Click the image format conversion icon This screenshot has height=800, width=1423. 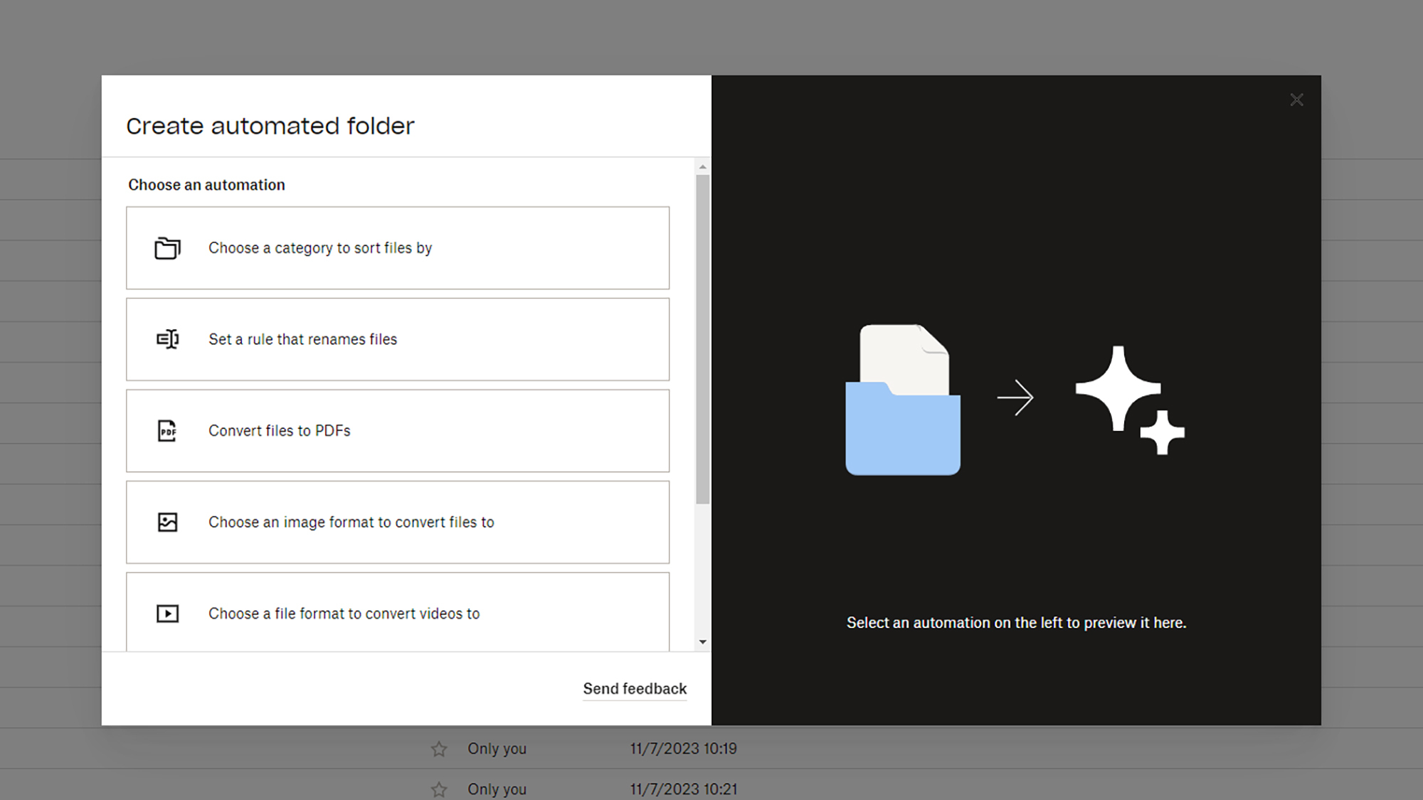tap(167, 522)
